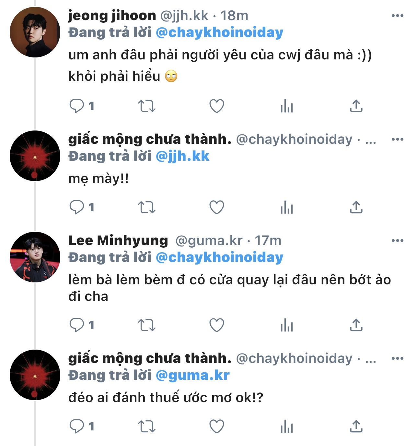Screen dimensions: 418x446
Task: Open more options on Lee Minhyung's tweet
Action: coord(398,241)
